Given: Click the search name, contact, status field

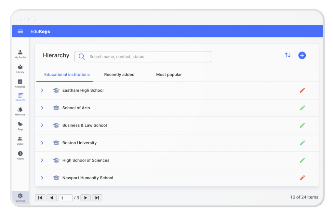Looking at the screenshot, I should tap(142, 56).
